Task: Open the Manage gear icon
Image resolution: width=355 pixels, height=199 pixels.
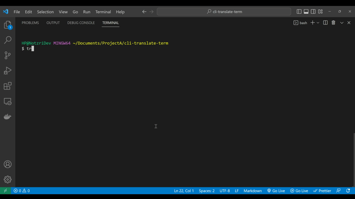Action: pos(7,180)
